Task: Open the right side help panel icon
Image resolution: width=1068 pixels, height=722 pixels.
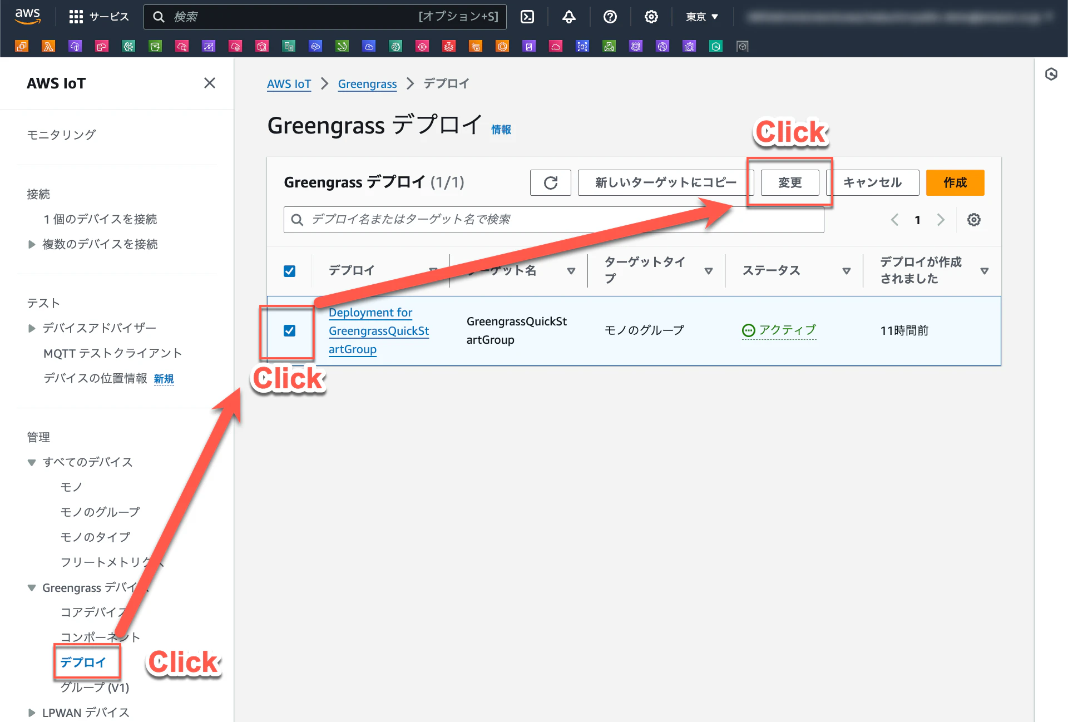Action: tap(1051, 74)
